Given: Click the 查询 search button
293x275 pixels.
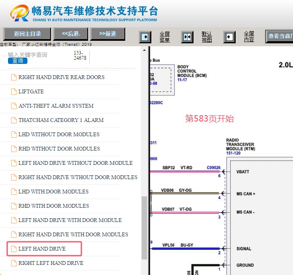Looking at the screenshot, I should 18,61.
